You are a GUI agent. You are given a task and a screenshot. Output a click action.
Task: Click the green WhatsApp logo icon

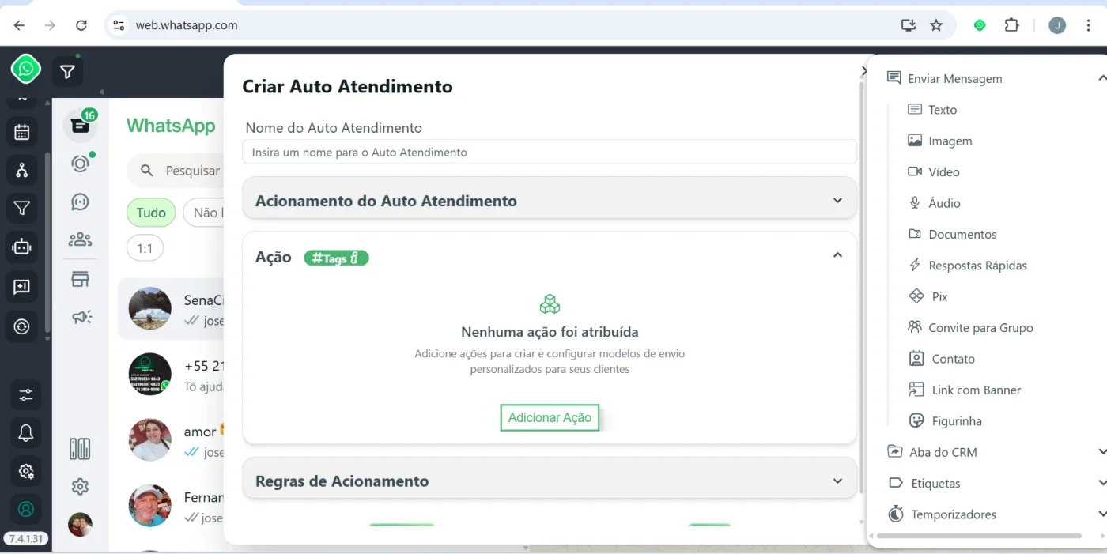point(26,70)
